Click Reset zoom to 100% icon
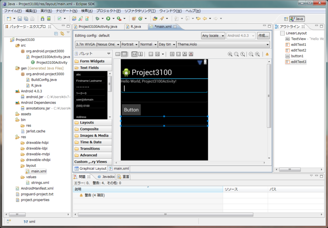Viewport: 328px width, 228px height. pos(243,54)
